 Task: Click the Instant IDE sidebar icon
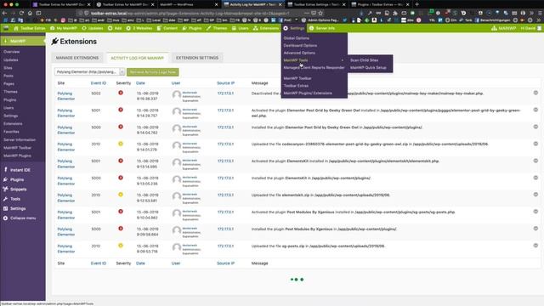pos(5,170)
